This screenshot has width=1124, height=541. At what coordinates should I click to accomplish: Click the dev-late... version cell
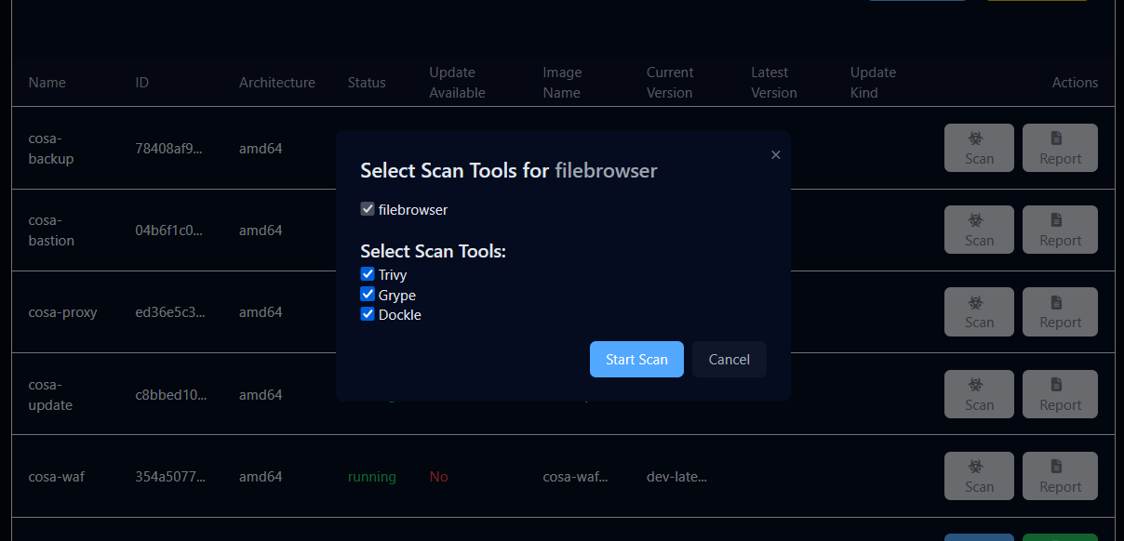click(676, 477)
